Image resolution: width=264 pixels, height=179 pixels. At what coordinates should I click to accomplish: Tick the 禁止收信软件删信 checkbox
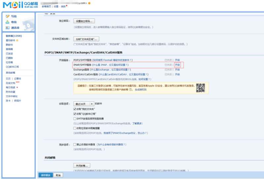click(x=75, y=145)
